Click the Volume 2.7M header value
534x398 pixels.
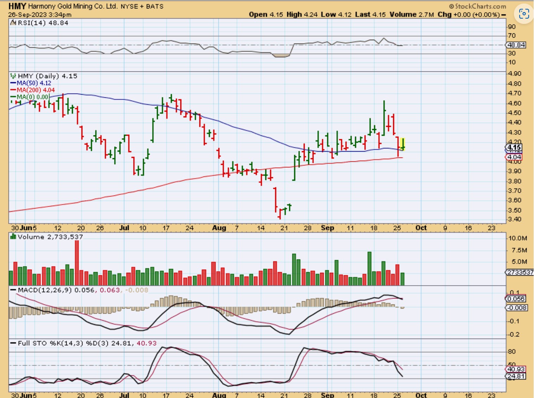[412, 14]
